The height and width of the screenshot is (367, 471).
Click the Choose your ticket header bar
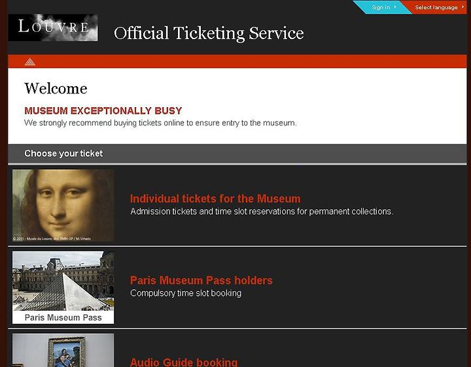[x=237, y=154]
